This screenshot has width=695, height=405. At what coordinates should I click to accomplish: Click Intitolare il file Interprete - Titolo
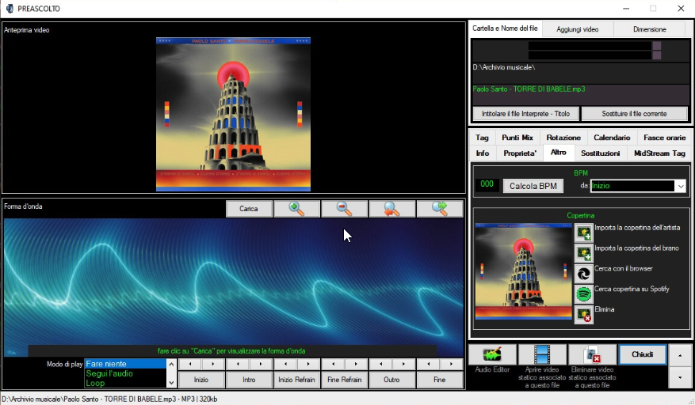[525, 114]
